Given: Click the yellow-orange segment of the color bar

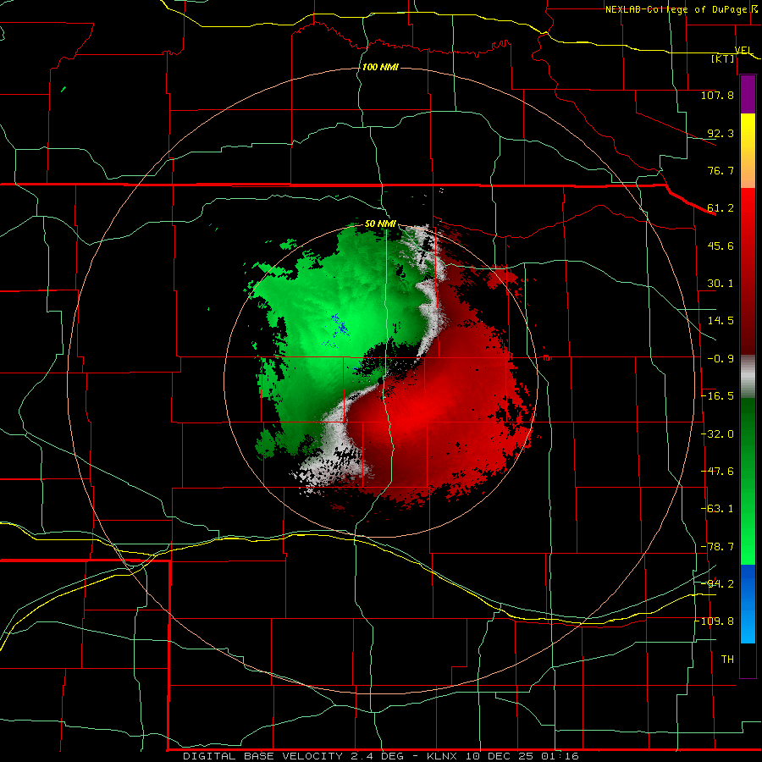Looking at the screenshot, I should [748, 151].
